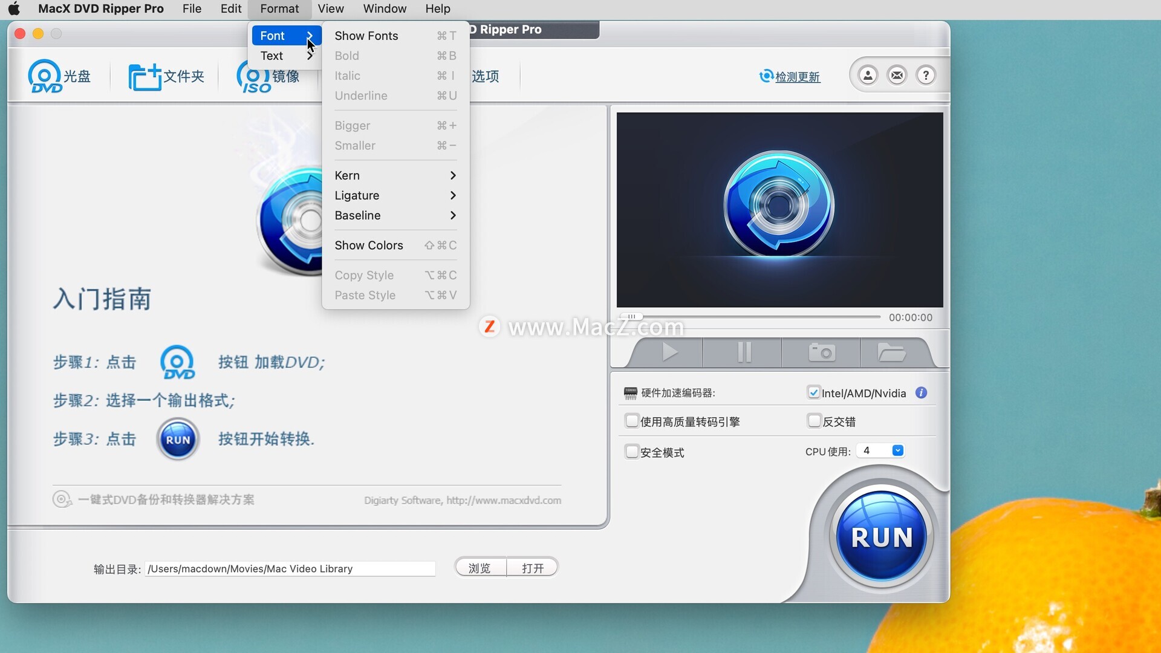The height and width of the screenshot is (653, 1161).
Task: Click the output folder path field
Action: click(290, 568)
